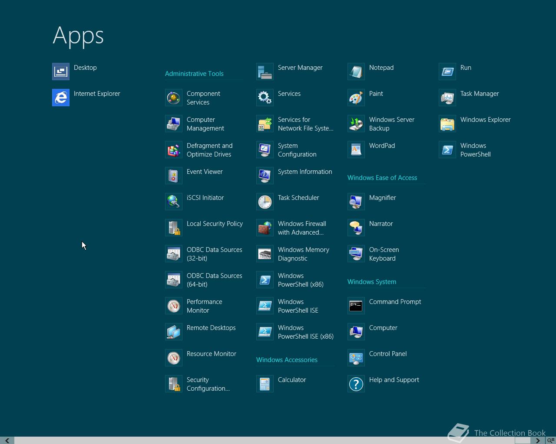Viewport: 556px width, 444px height.
Task: Launch Defragment and Optimize Drives icon
Action: (x=174, y=150)
